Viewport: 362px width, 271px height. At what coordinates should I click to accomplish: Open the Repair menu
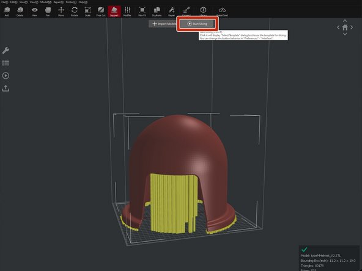59,2
